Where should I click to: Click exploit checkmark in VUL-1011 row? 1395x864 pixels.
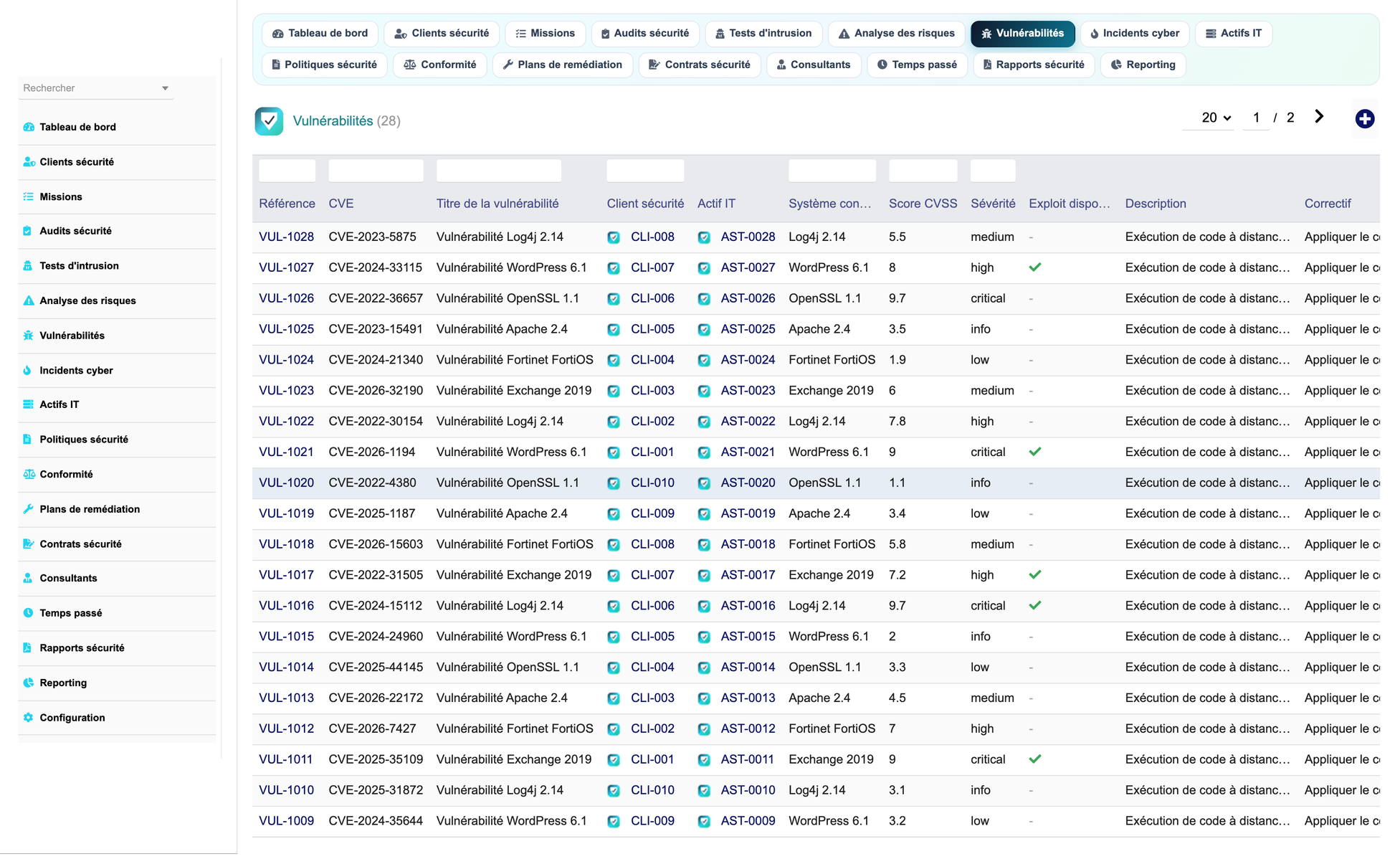click(1035, 759)
